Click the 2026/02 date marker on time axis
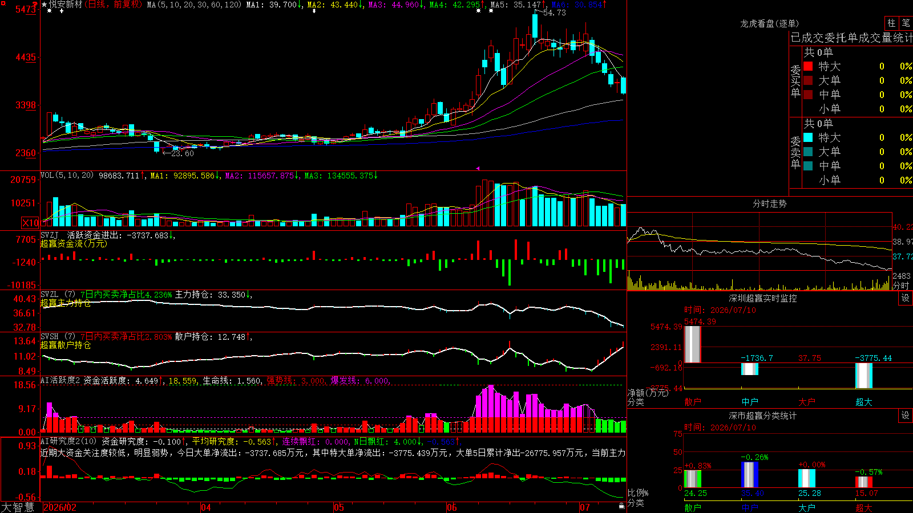The image size is (913, 513). (x=60, y=507)
